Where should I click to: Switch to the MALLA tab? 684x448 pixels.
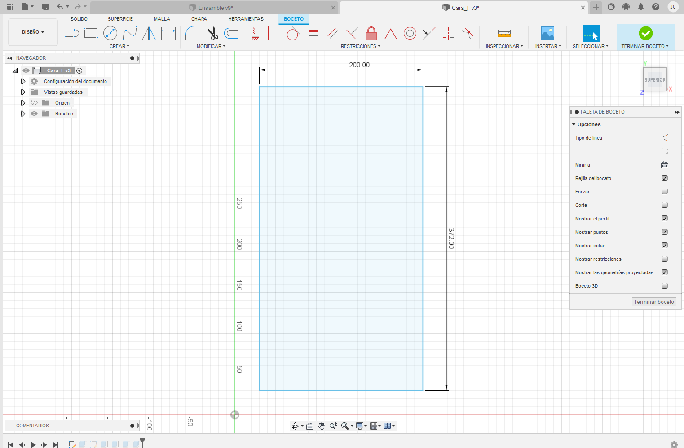point(162,19)
